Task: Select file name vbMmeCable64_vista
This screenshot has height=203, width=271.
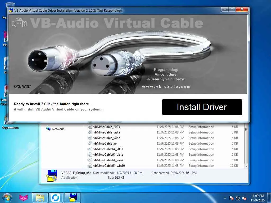Action: [x=108, y=154]
